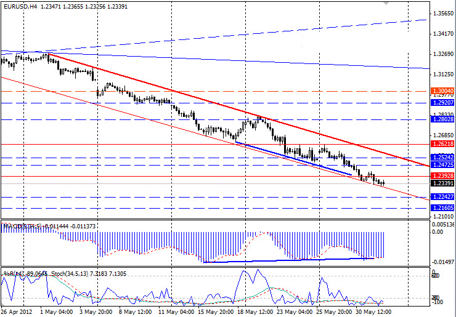Select the thick red descending trendline

tap(238, 110)
